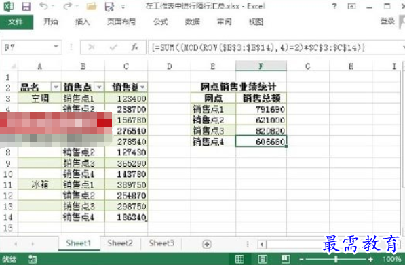The image size is (405, 265).
Task: Click the Open folder icon in title bar
Action: [x=91, y=7]
